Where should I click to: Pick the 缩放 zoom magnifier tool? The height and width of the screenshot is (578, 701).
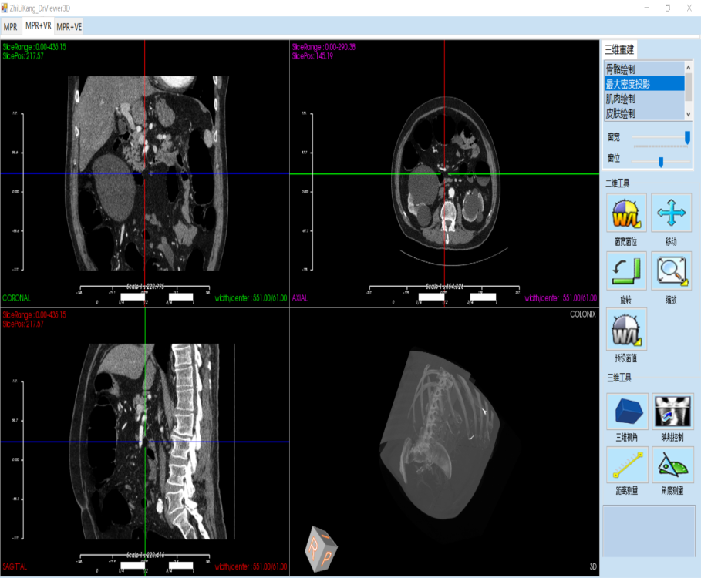pyautogui.click(x=671, y=271)
